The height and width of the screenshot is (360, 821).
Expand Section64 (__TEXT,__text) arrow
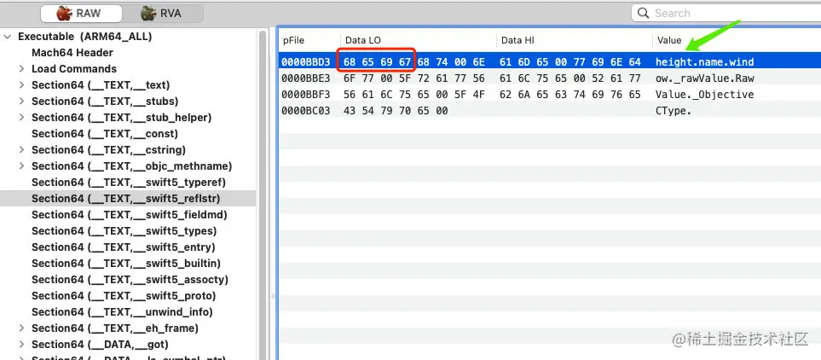[21, 85]
